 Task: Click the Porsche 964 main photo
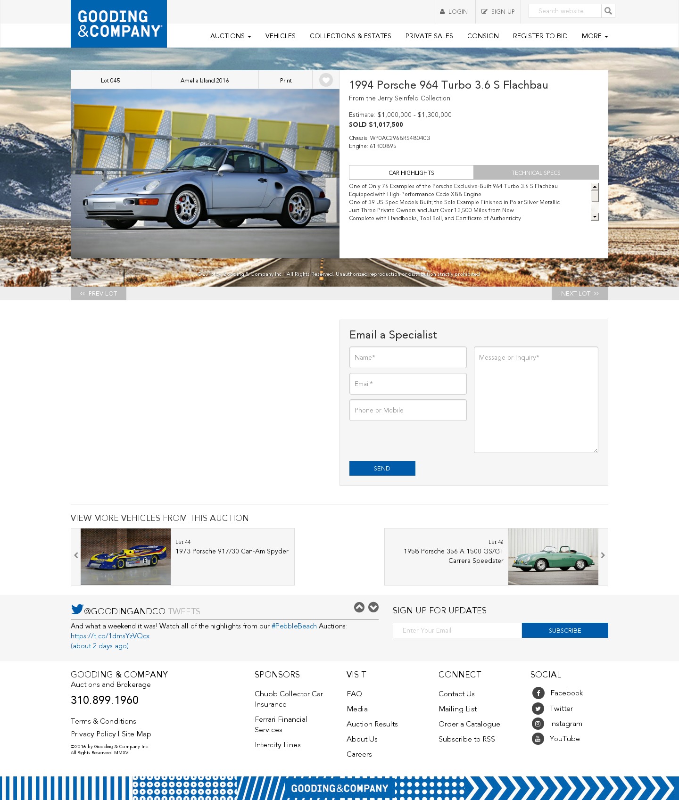click(x=205, y=173)
